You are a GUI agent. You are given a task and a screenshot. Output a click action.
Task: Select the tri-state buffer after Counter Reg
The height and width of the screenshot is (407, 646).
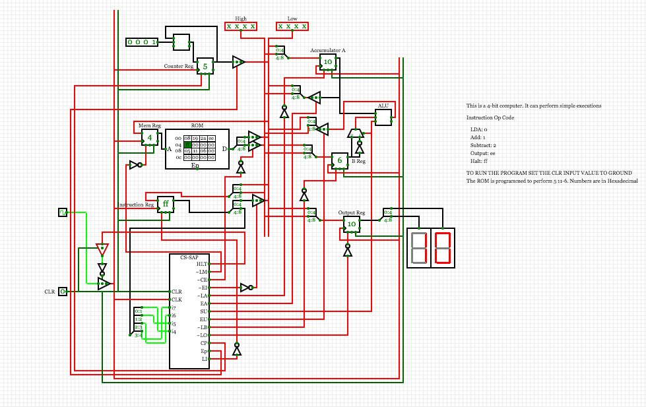(239, 62)
